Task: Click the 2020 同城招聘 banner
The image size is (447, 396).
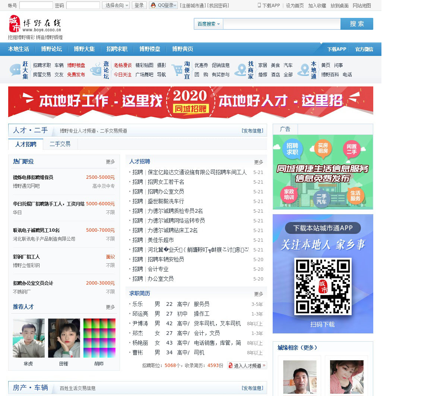Action: pyautogui.click(x=190, y=102)
